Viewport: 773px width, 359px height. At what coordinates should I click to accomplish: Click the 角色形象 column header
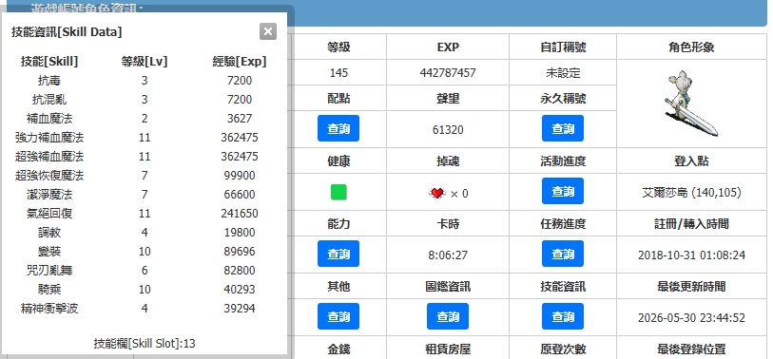[x=691, y=47]
